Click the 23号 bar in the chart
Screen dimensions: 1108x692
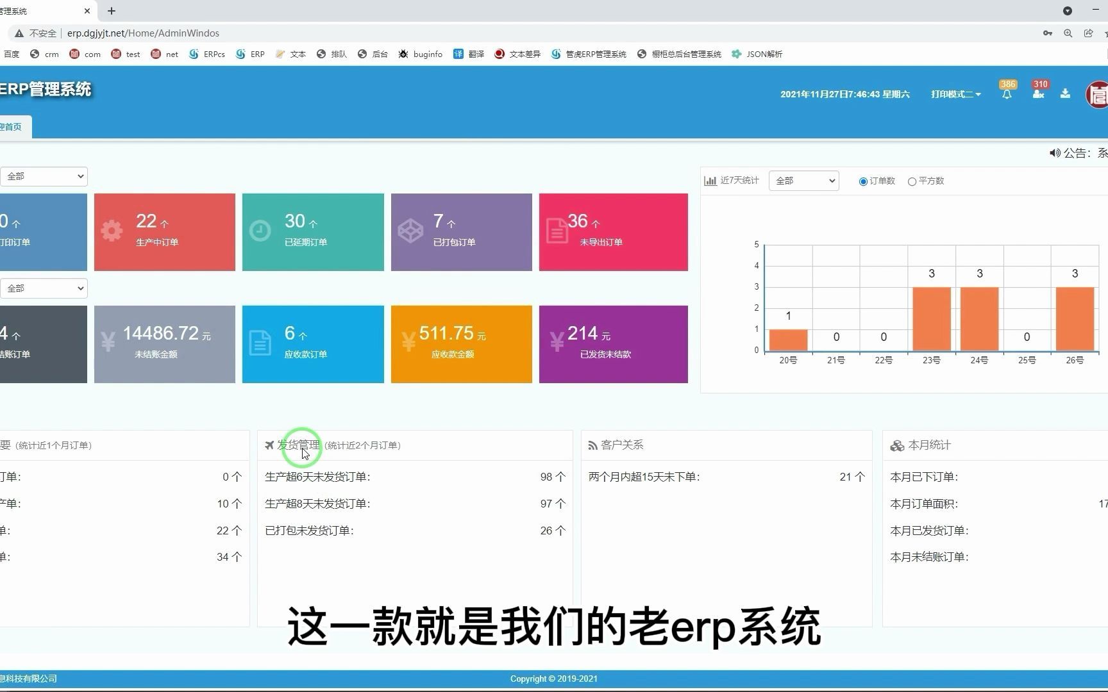tap(932, 319)
